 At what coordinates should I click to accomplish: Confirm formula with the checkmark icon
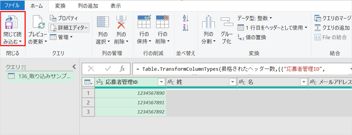tap(108, 69)
